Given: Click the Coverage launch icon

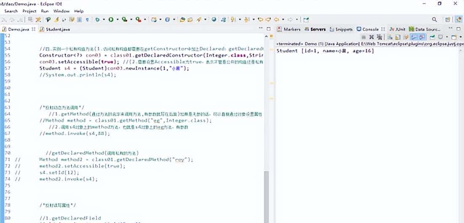Looking at the screenshot, I should 124,19.
